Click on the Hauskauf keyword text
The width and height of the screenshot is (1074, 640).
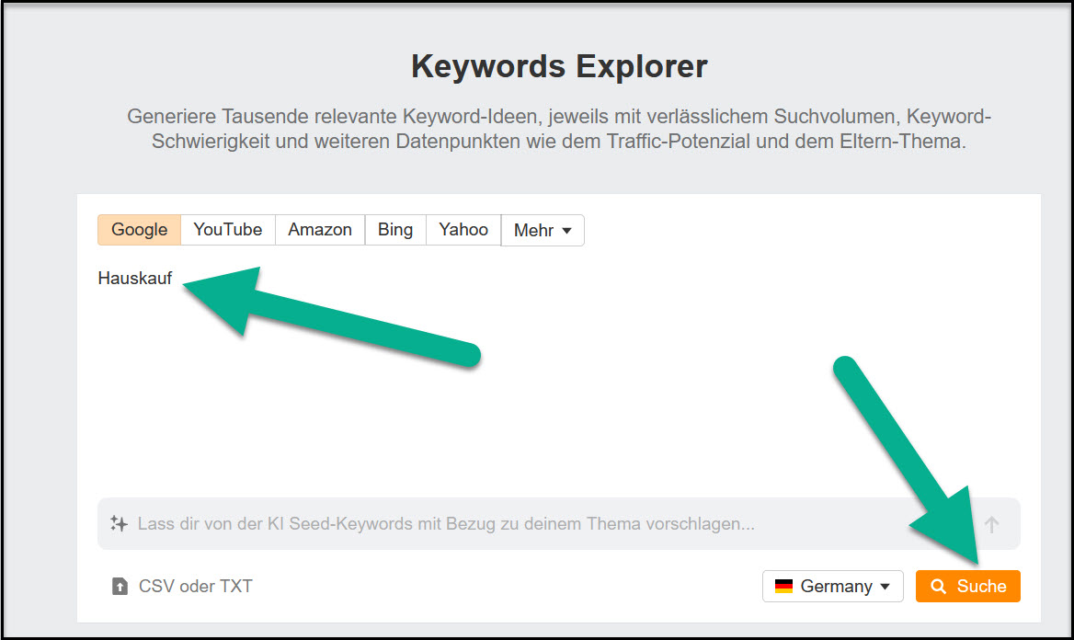[x=135, y=279]
